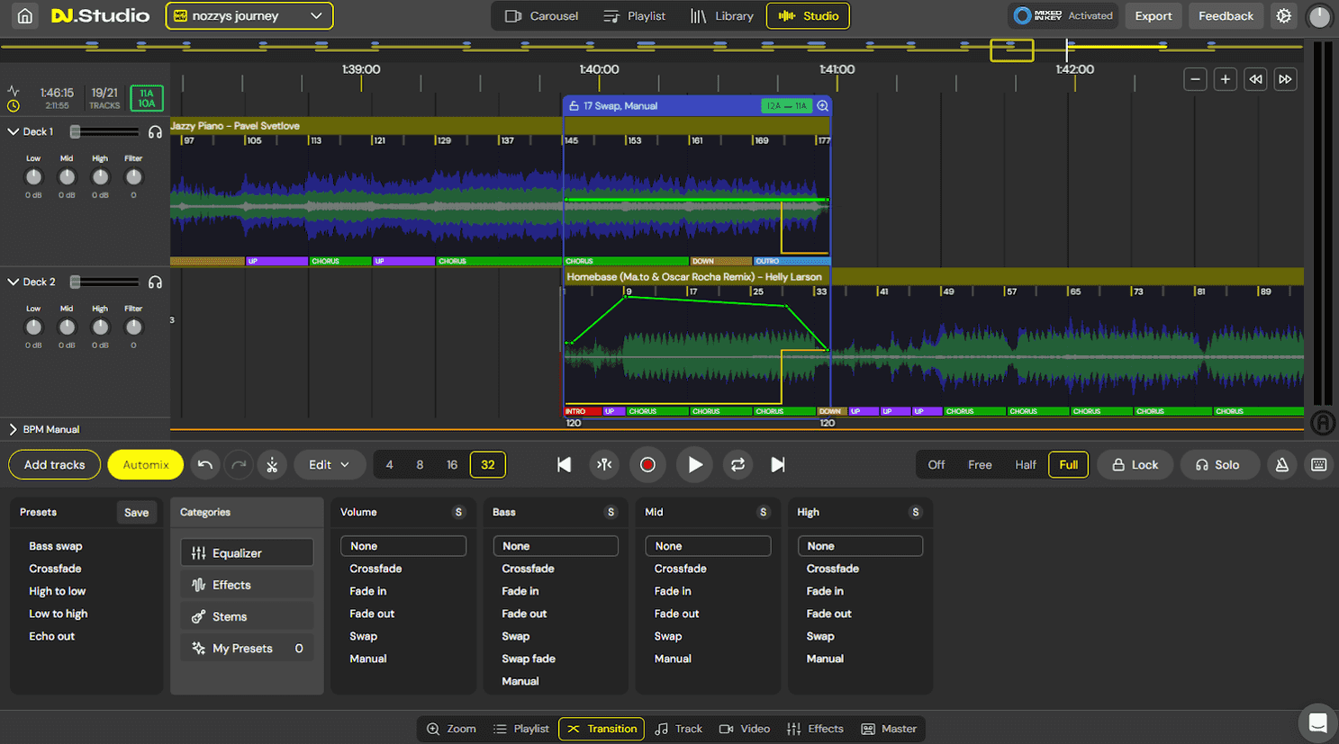This screenshot has width=1339, height=744.
Task: Set snap mode to Half
Action: [1025, 465]
